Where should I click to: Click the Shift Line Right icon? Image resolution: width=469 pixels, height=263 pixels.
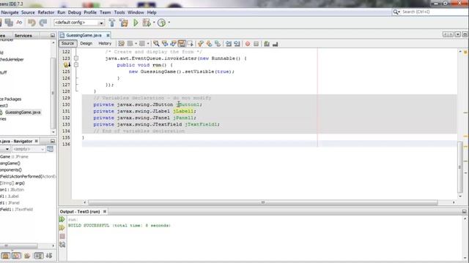[237, 44]
